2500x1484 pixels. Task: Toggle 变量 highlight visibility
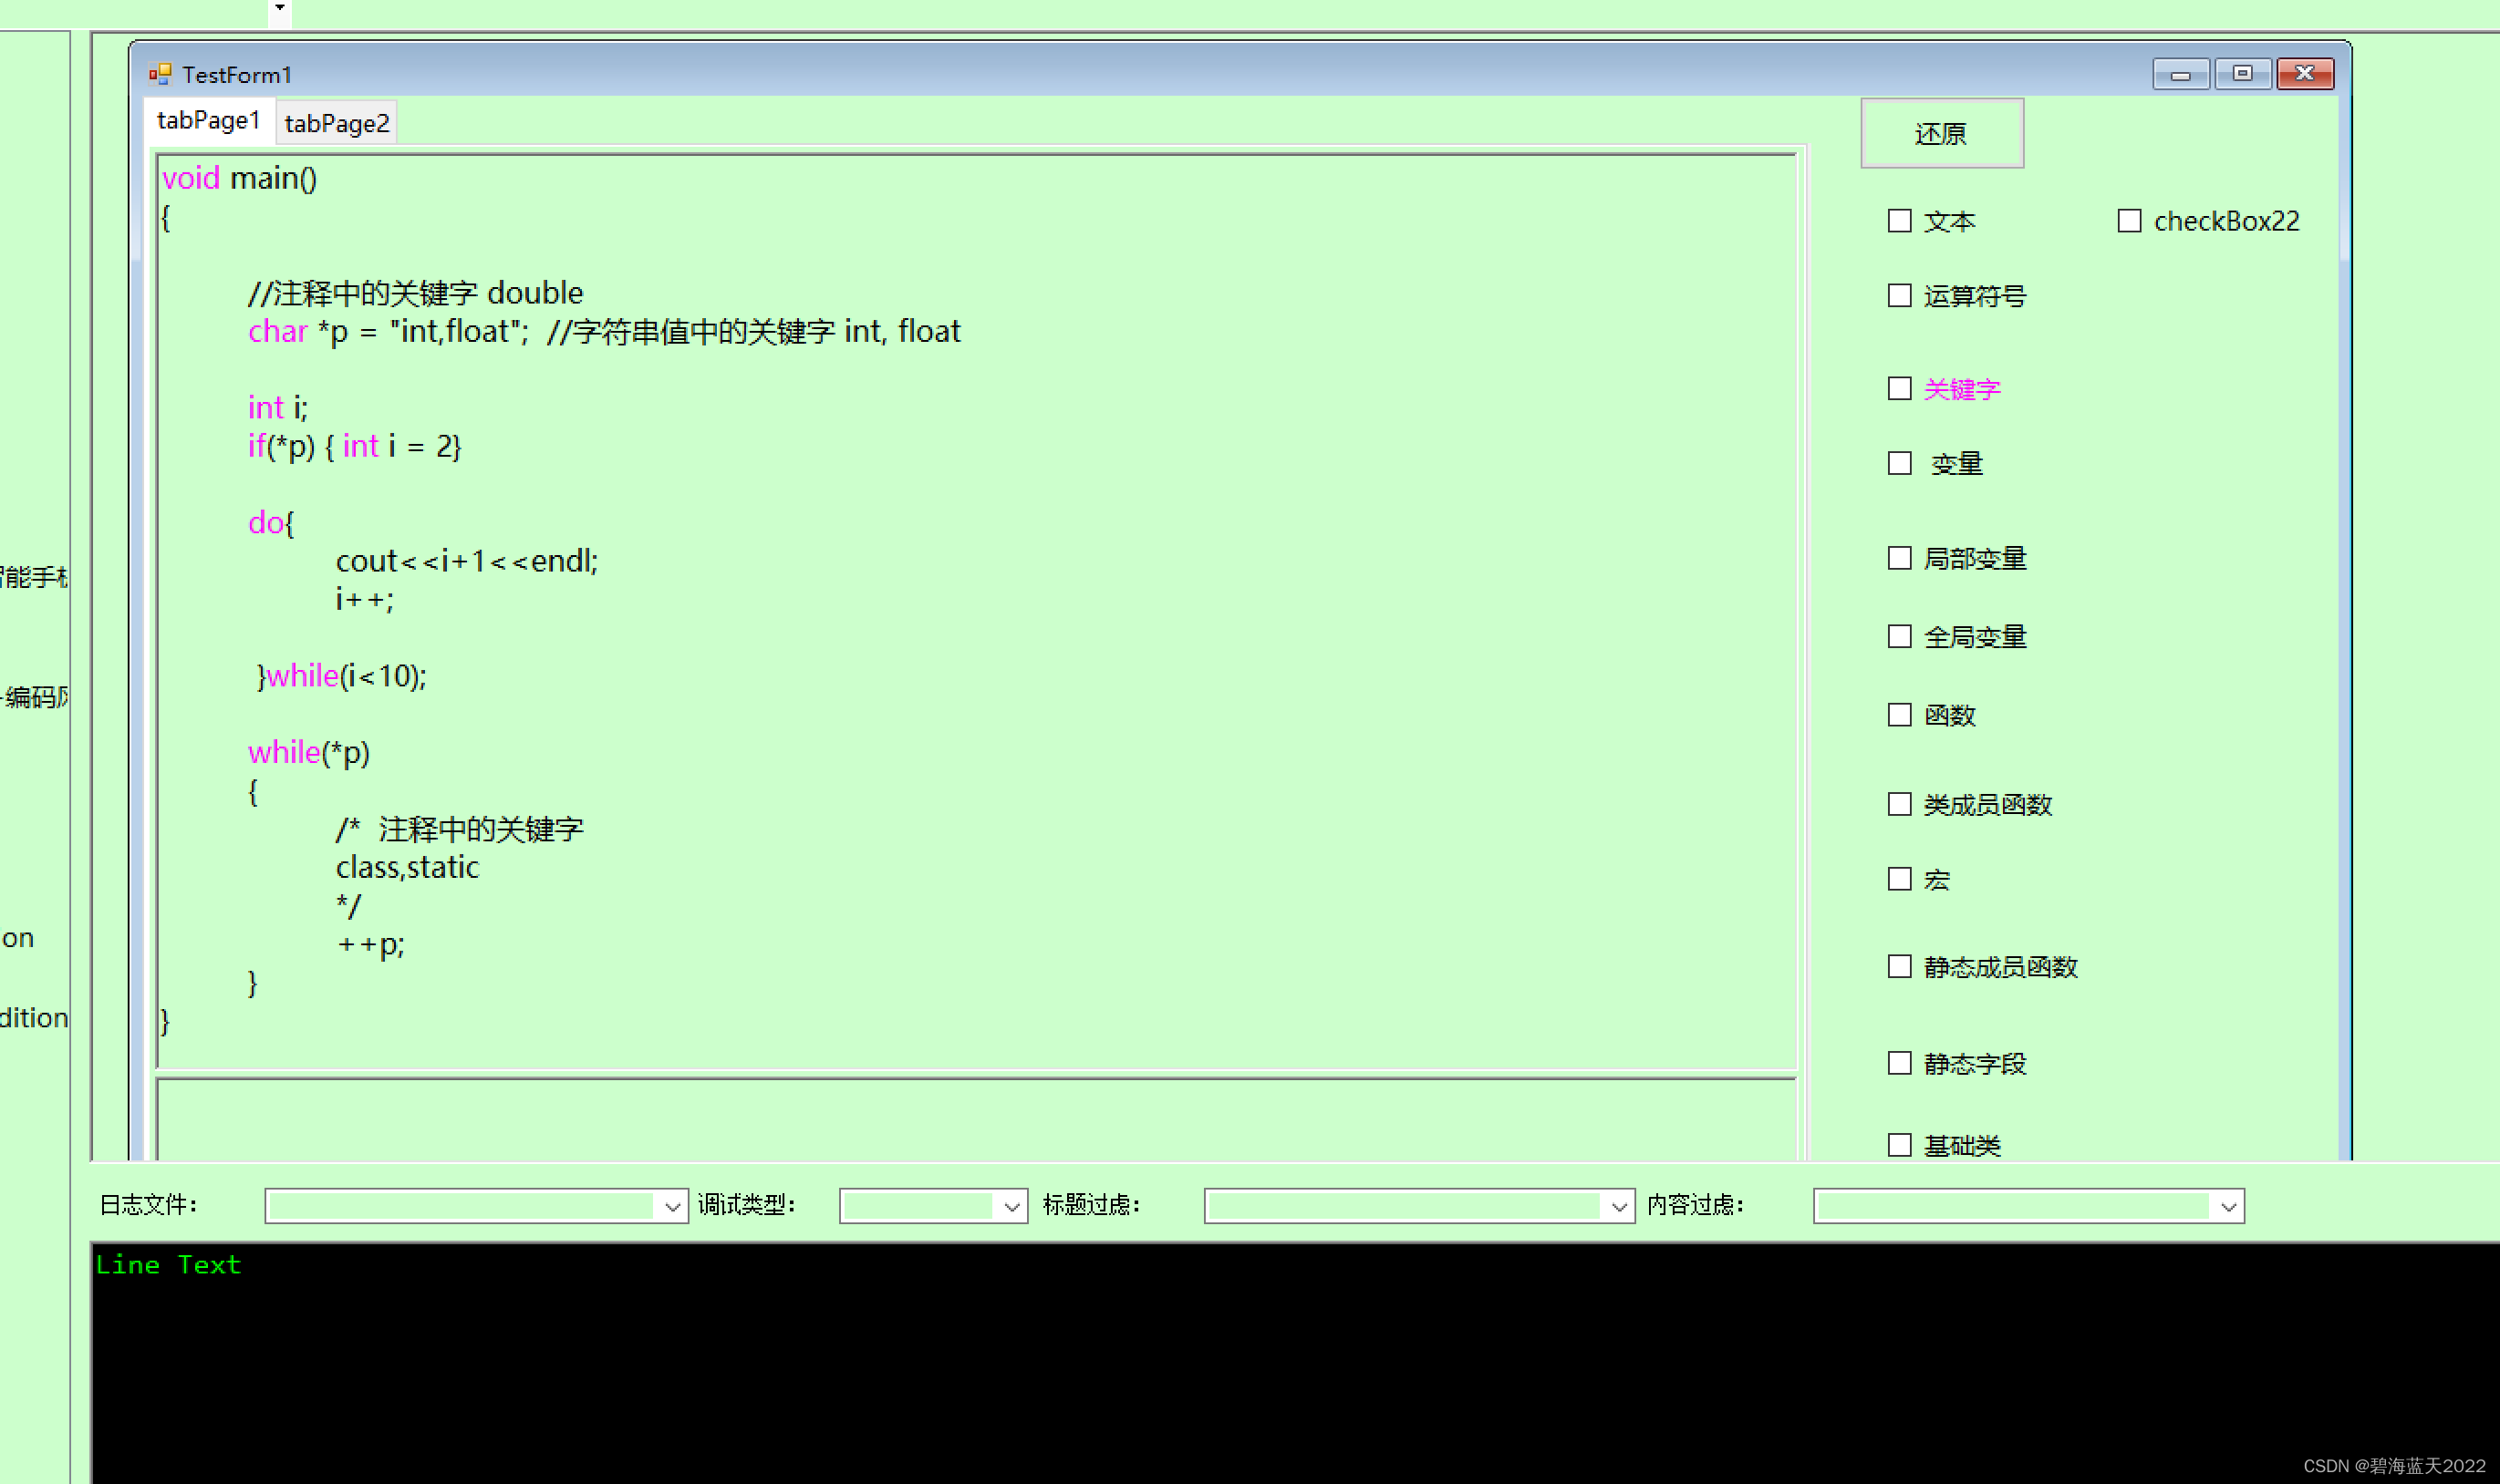click(1899, 463)
